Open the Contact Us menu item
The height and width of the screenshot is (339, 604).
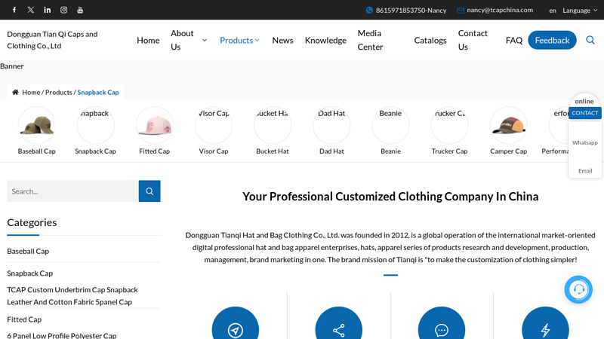(473, 40)
